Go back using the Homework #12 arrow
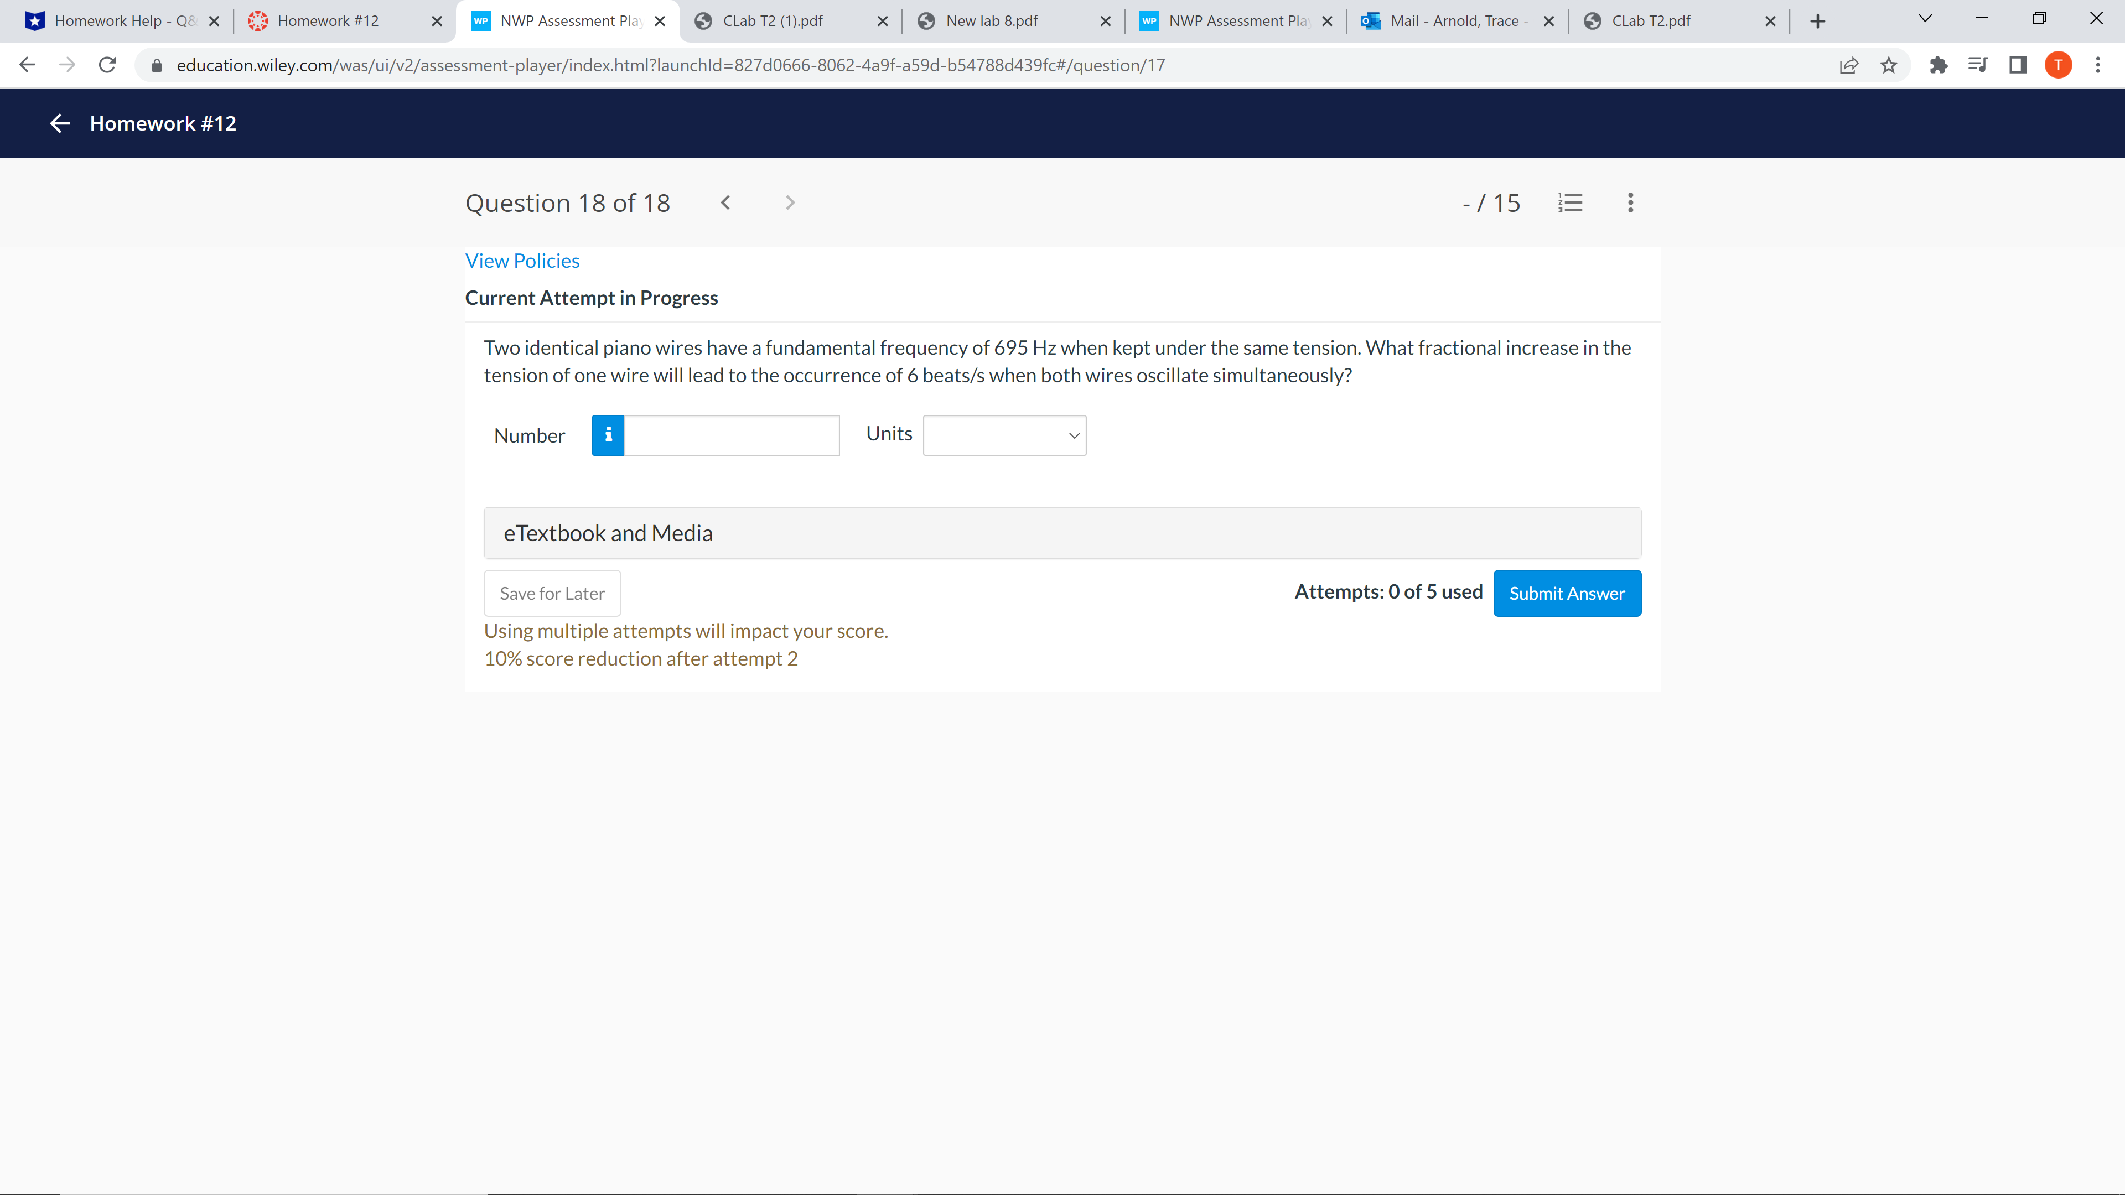 click(59, 124)
